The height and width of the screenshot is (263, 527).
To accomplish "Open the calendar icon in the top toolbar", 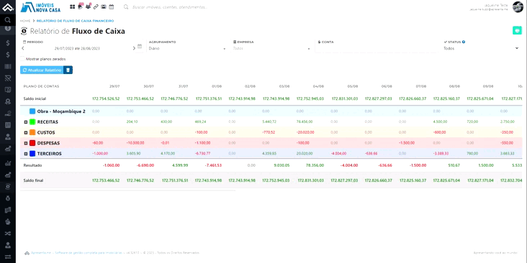I will 112,6.
